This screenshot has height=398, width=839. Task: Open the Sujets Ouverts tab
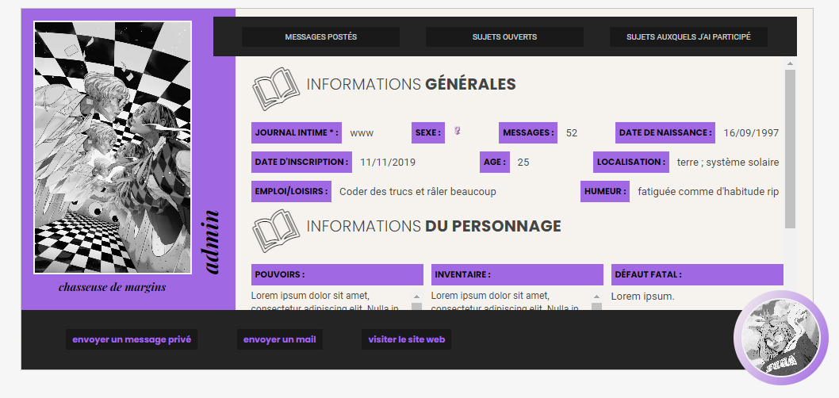point(504,37)
